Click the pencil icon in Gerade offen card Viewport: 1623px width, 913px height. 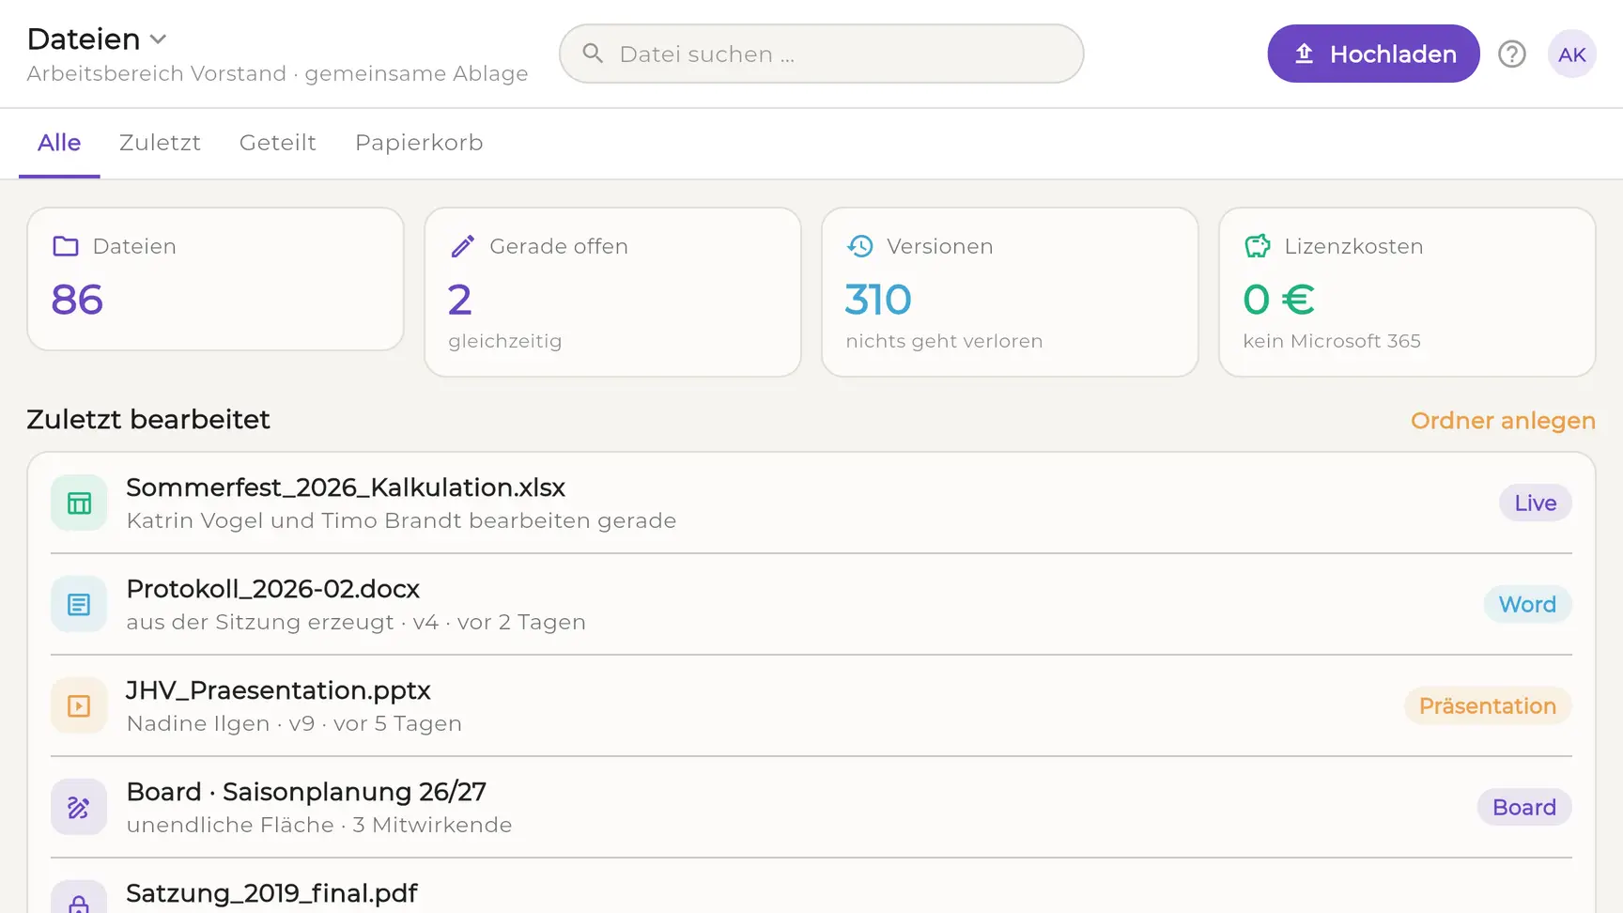point(463,246)
